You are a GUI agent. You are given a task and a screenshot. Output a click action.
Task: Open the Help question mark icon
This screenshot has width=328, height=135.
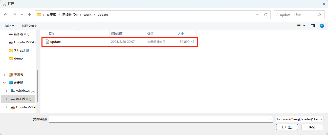click(x=322, y=26)
